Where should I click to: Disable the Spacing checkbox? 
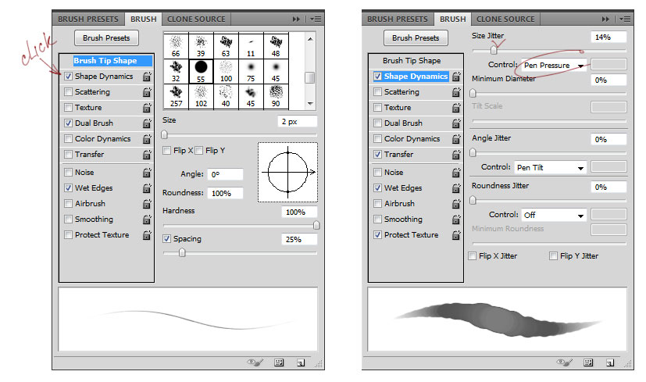tap(167, 239)
